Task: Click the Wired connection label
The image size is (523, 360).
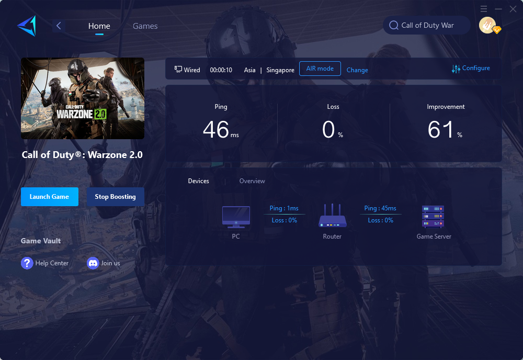Action: 192,70
